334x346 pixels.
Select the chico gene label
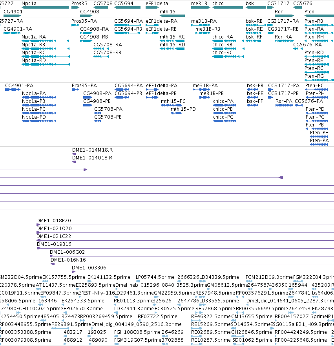pos(218,4)
